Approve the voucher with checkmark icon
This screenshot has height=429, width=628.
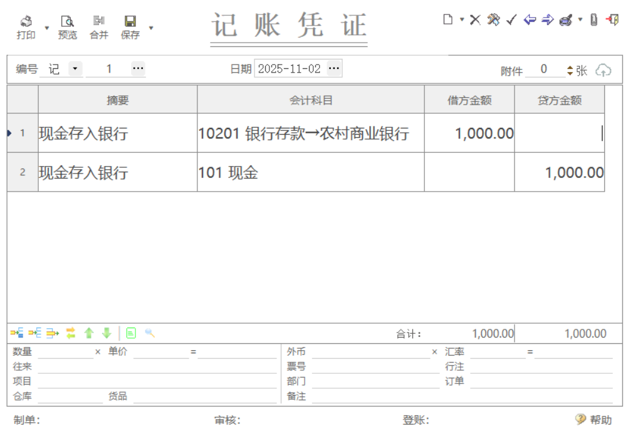coord(511,19)
